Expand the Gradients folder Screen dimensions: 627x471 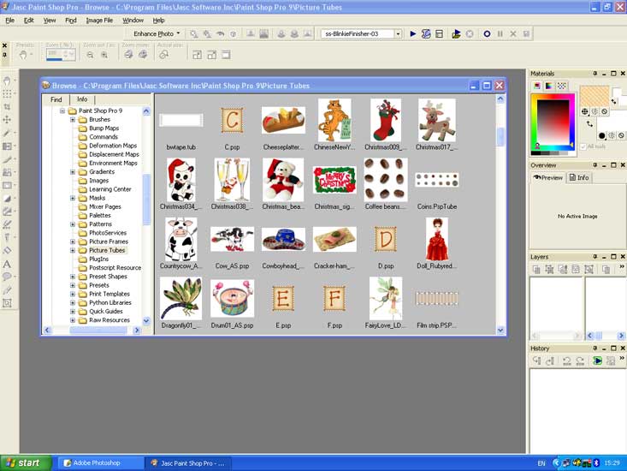click(73, 171)
